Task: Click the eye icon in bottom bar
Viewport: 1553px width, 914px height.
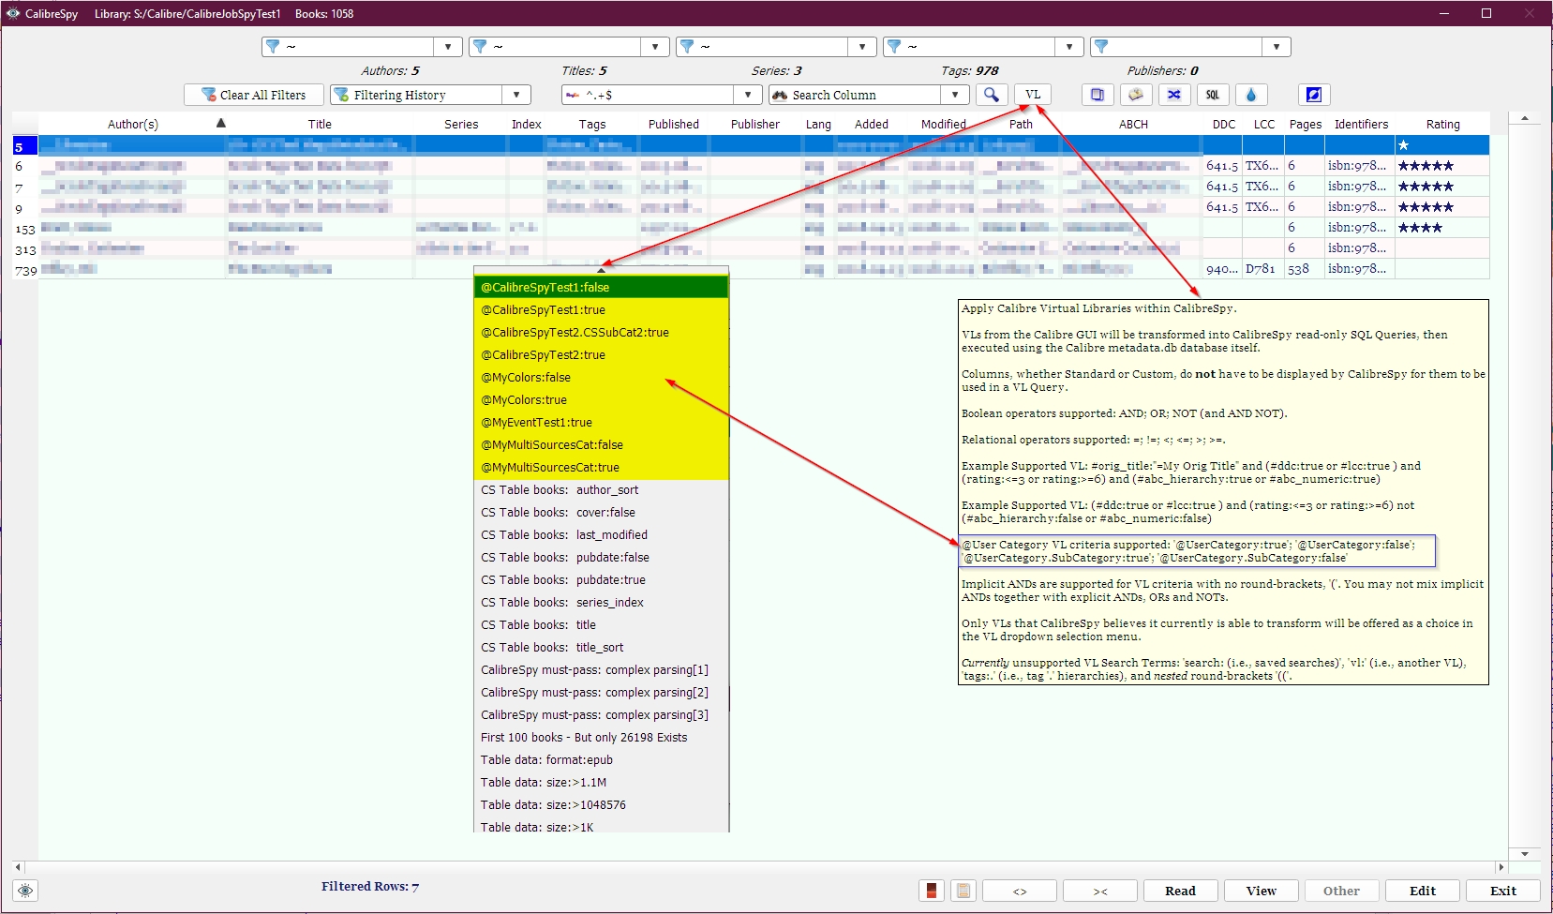Action: point(25,891)
